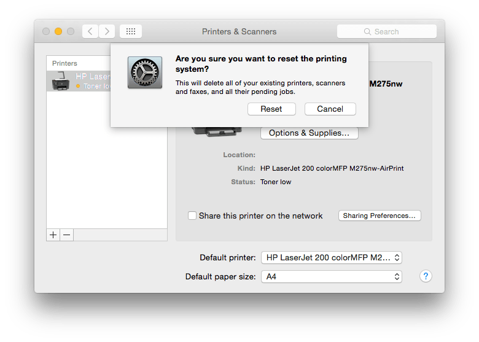This screenshot has height=342, width=479.
Task: Click the orange Toner low status dot
Action: (x=78, y=86)
